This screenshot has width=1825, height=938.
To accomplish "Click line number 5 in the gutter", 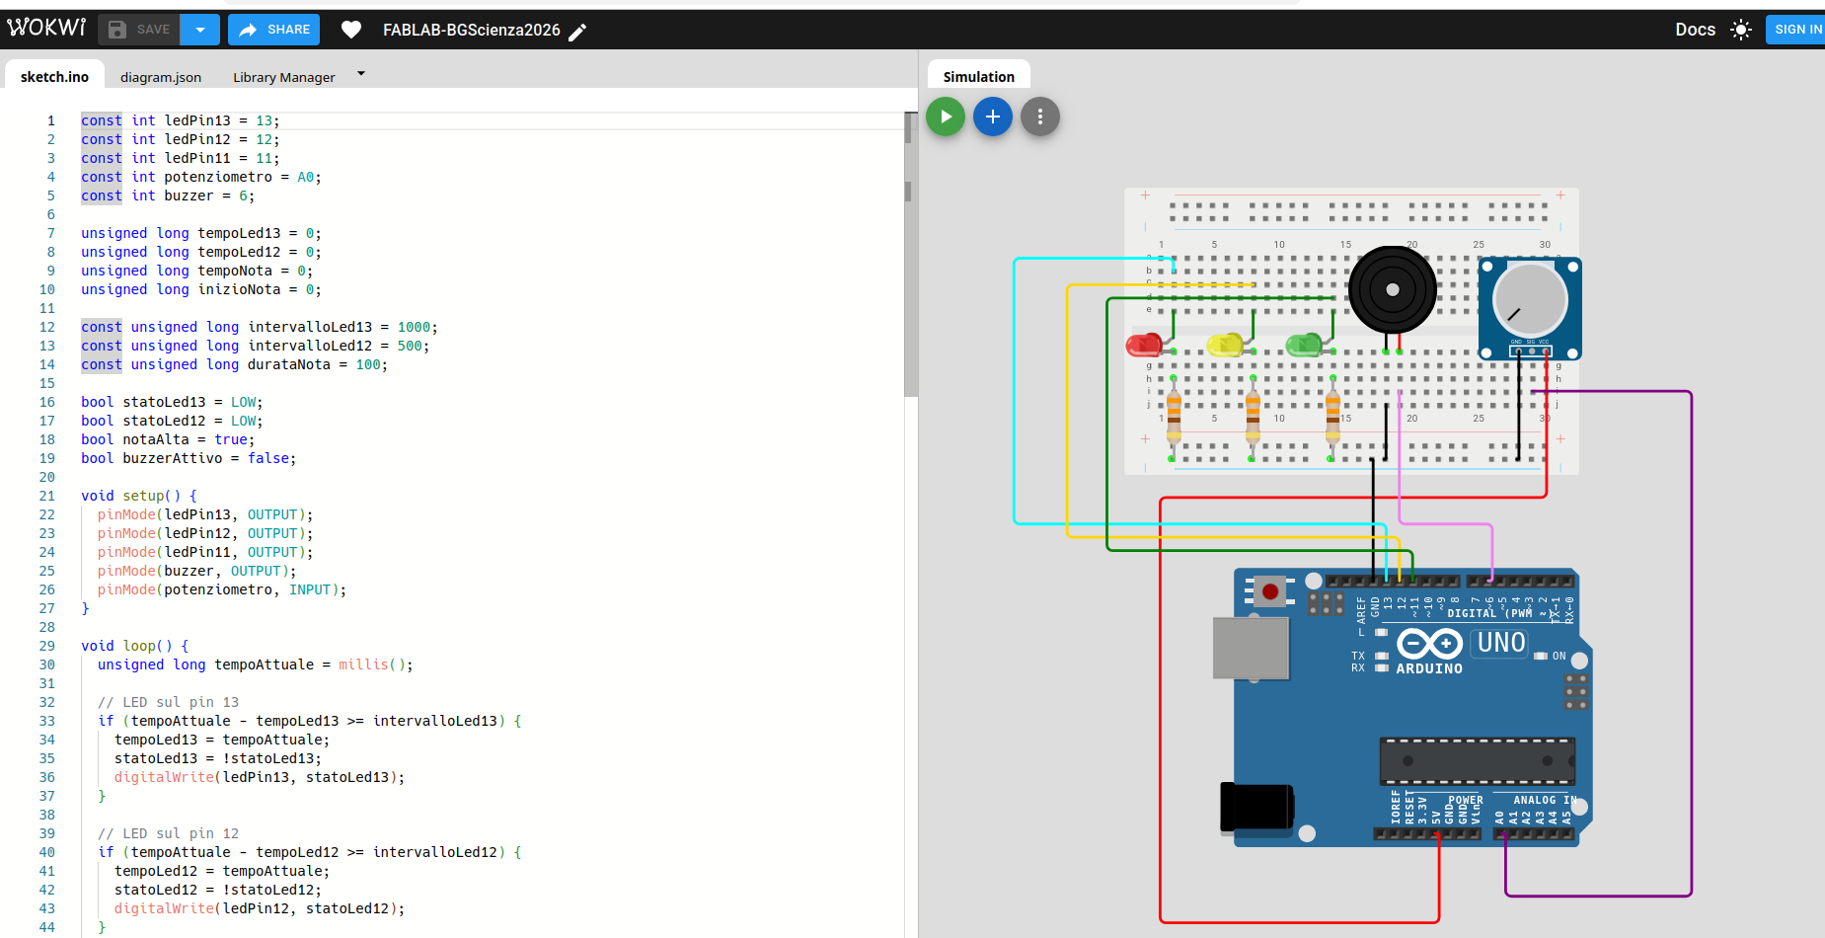I will 51,195.
